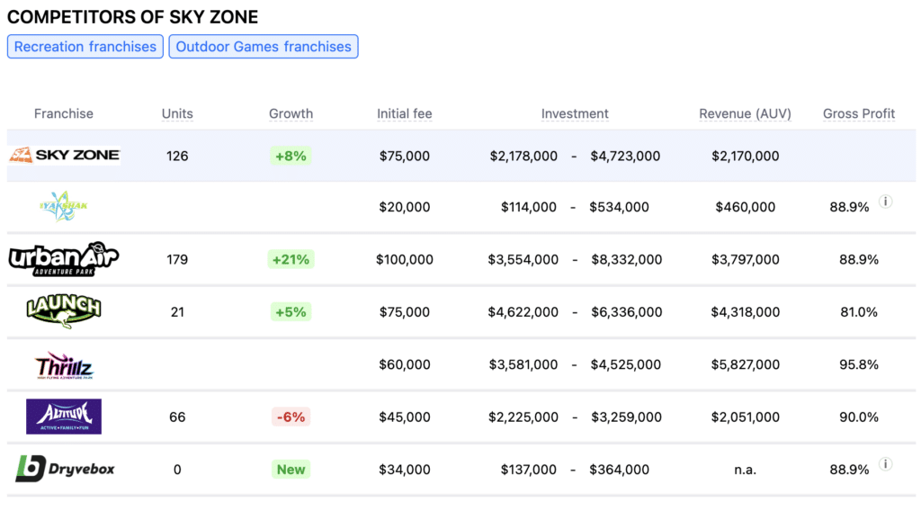The height and width of the screenshot is (511, 921).
Task: Click the Yakshak franchise logo
Action: pyautogui.click(x=64, y=206)
